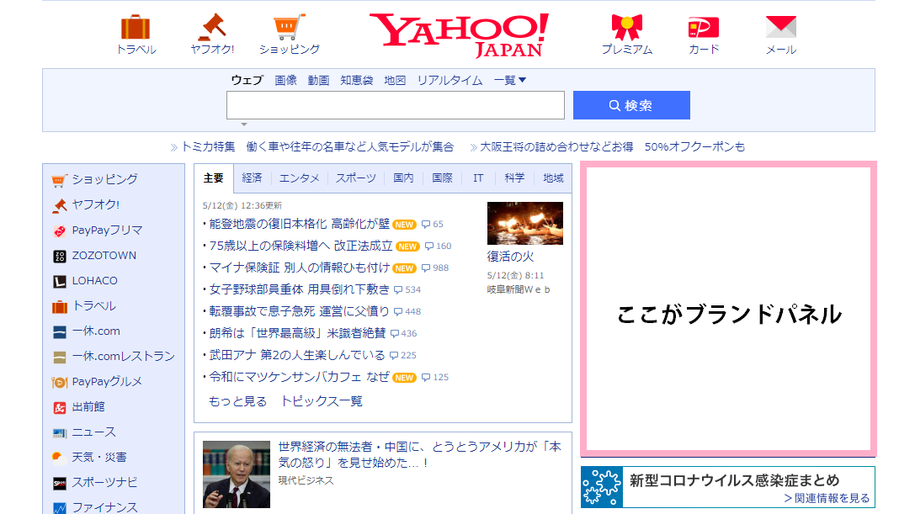
Task: Click the LOHACO icon in the sidebar
Action: coord(60,282)
